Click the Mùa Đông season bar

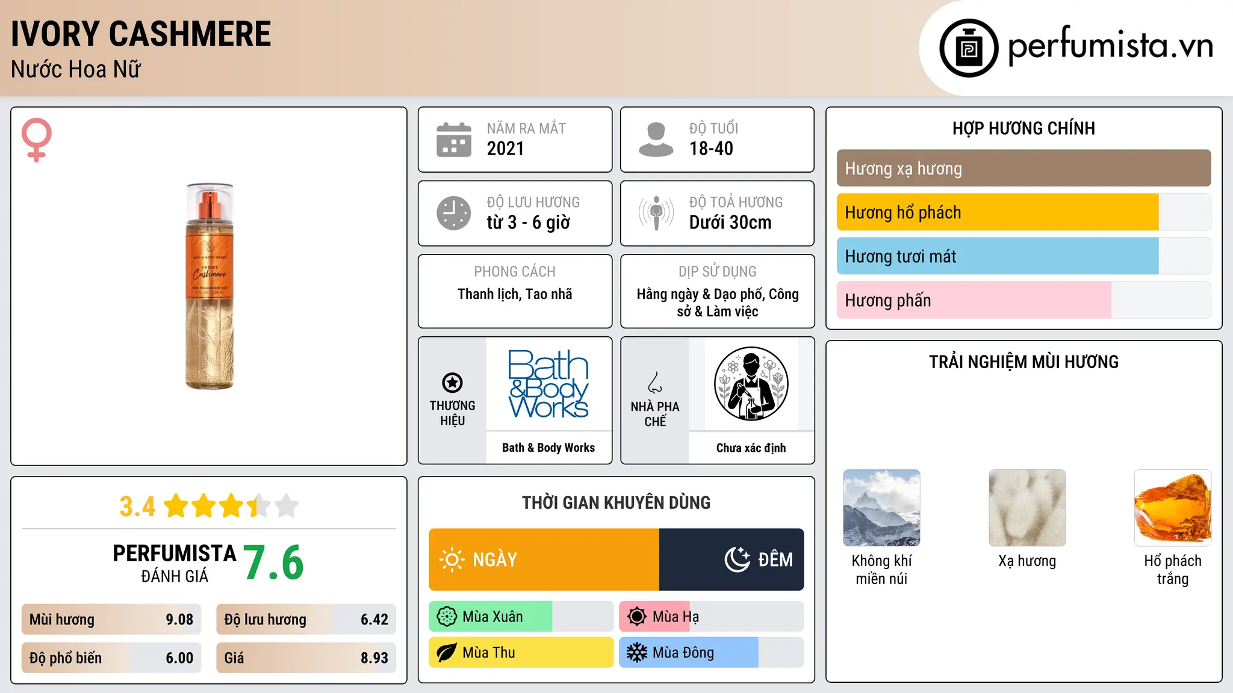[712, 653]
